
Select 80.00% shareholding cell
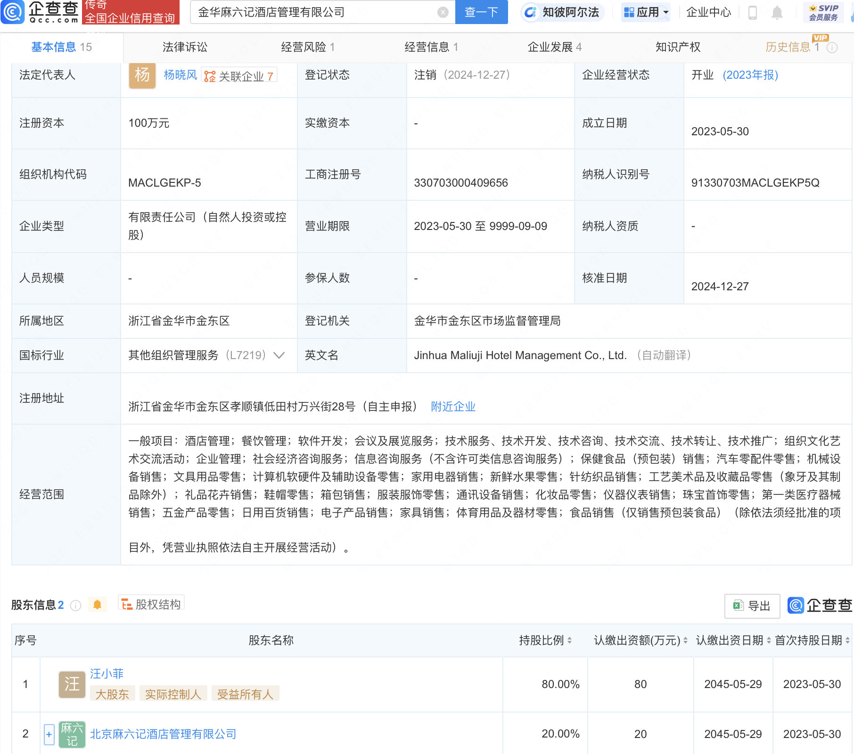560,684
